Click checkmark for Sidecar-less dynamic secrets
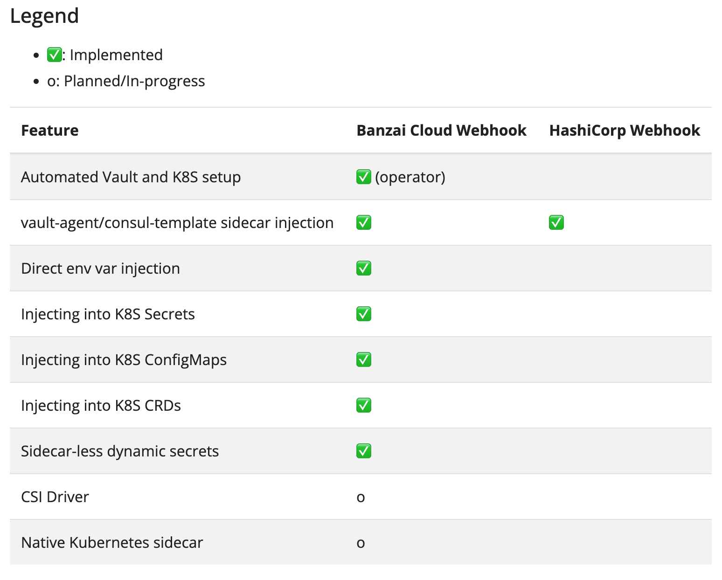The image size is (722, 580). [x=363, y=451]
